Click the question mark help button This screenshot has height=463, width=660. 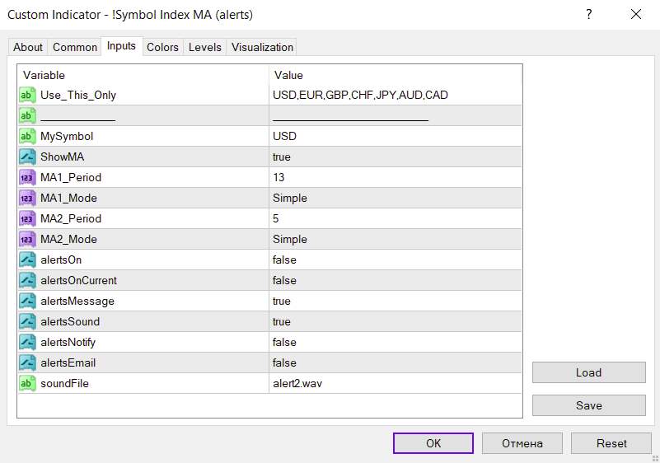[x=589, y=14]
